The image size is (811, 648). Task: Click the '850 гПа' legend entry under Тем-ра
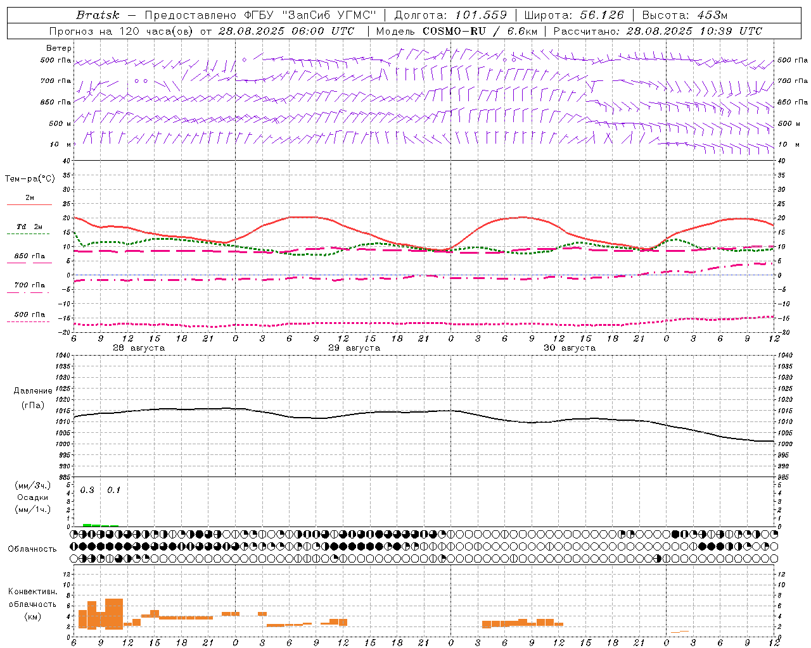[x=30, y=256]
